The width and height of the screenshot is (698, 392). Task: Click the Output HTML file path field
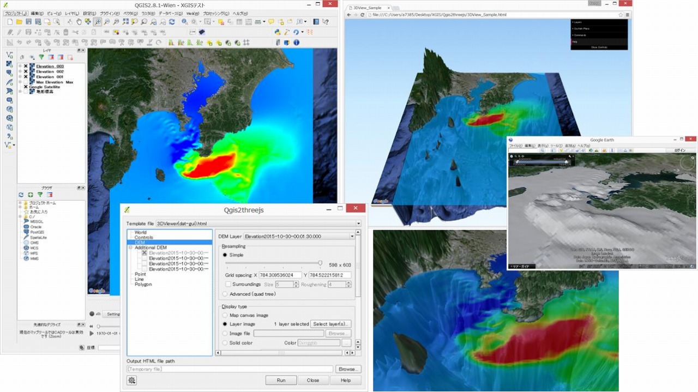(x=230, y=369)
